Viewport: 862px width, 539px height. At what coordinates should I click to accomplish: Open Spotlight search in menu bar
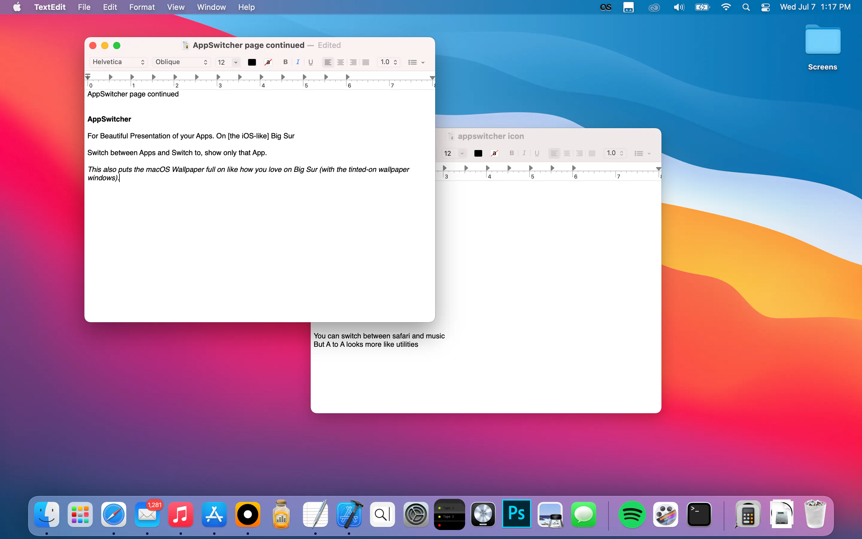[746, 7]
